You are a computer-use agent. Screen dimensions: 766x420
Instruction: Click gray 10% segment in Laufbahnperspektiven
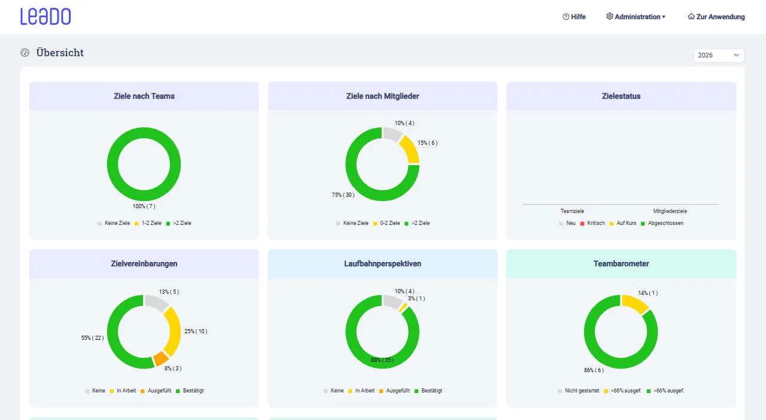[392, 300]
